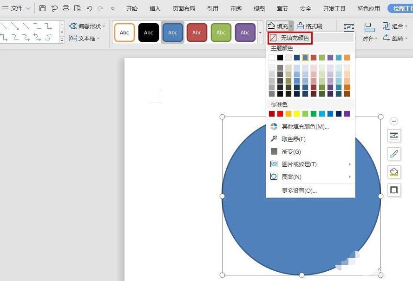Expand the pattern fill submenu
The width and height of the screenshot is (413, 281).
pos(293,176)
